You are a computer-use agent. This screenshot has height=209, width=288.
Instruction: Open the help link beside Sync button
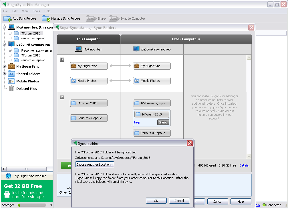137,122
